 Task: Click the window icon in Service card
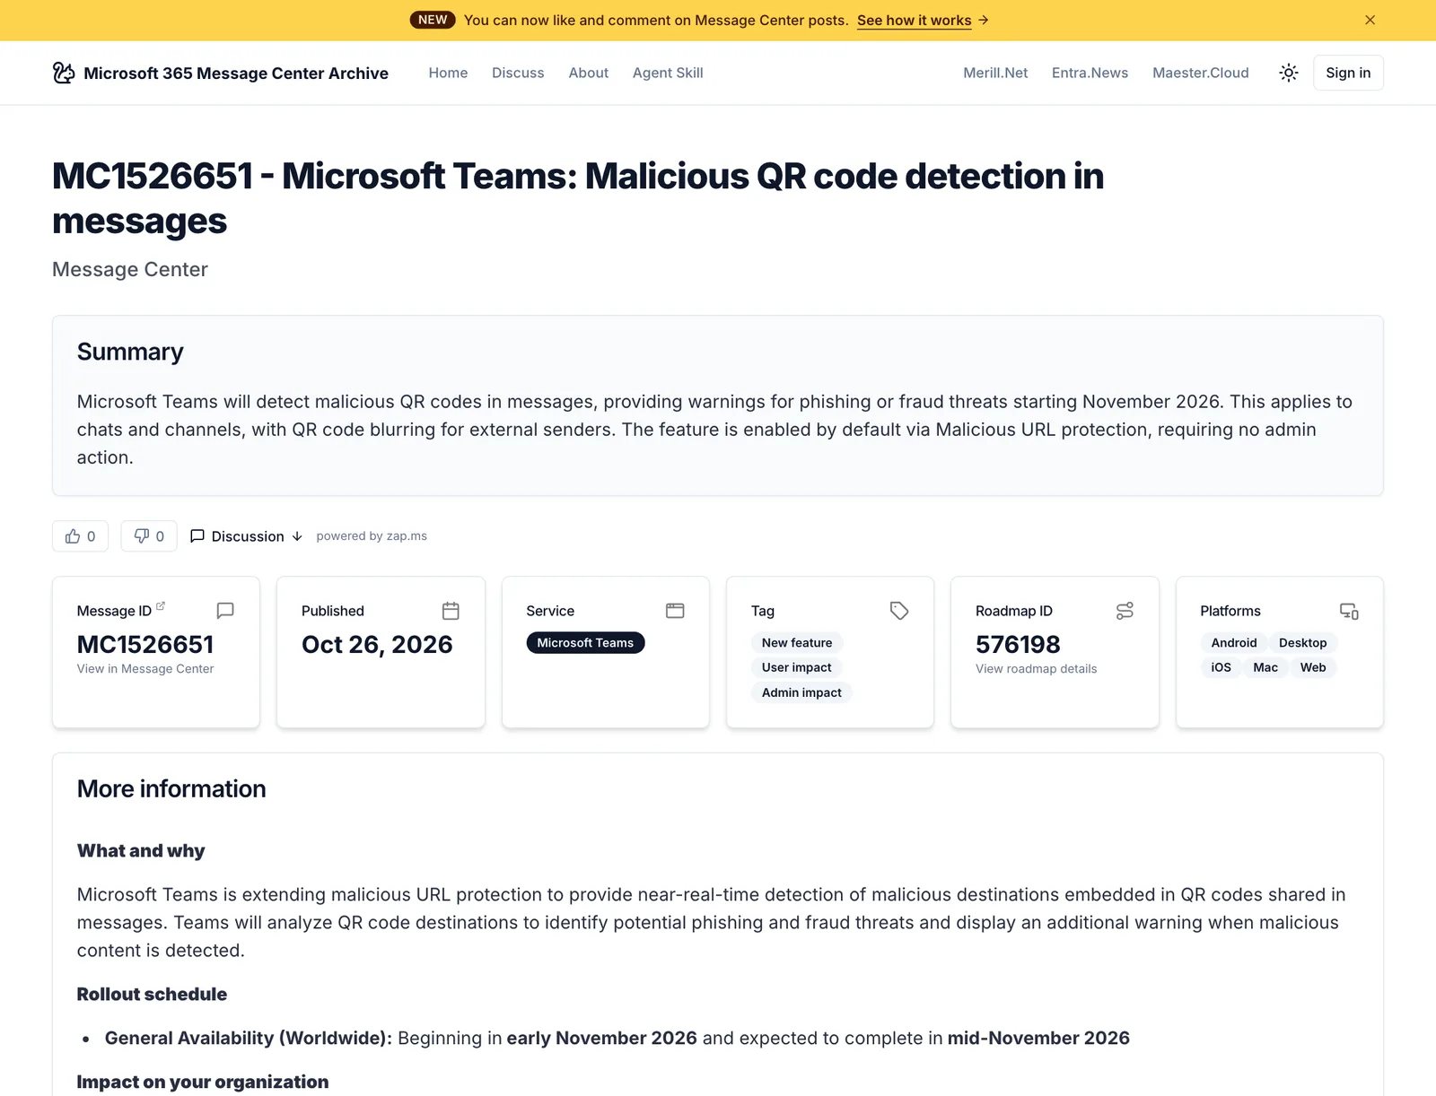[675, 611]
